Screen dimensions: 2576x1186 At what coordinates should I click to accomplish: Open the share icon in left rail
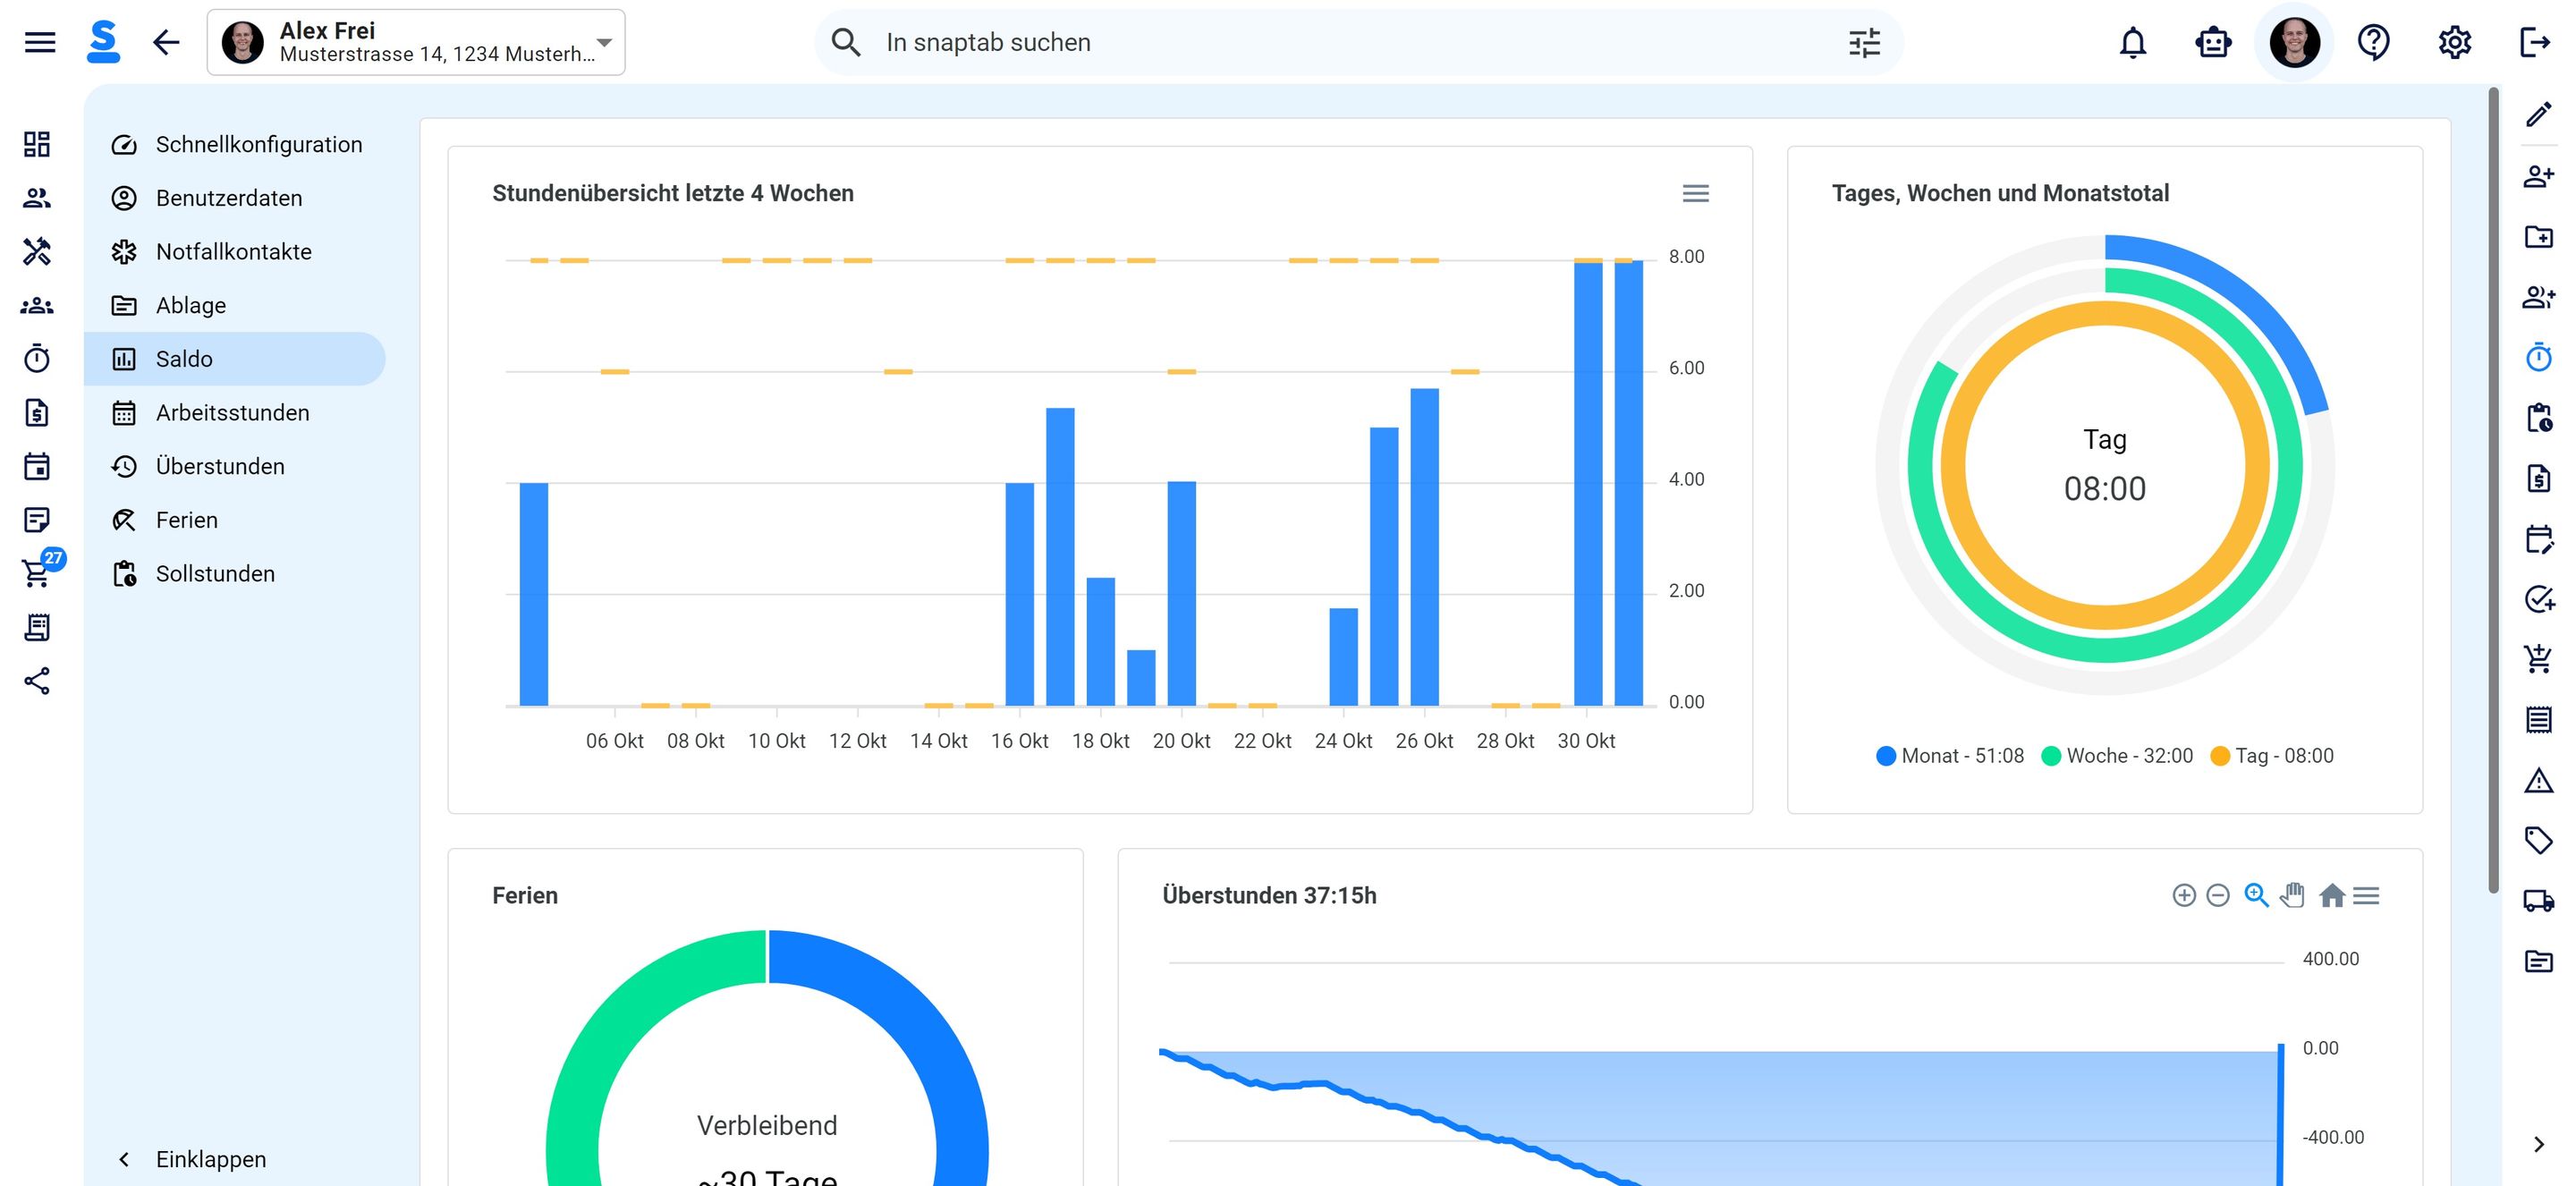tap(37, 681)
